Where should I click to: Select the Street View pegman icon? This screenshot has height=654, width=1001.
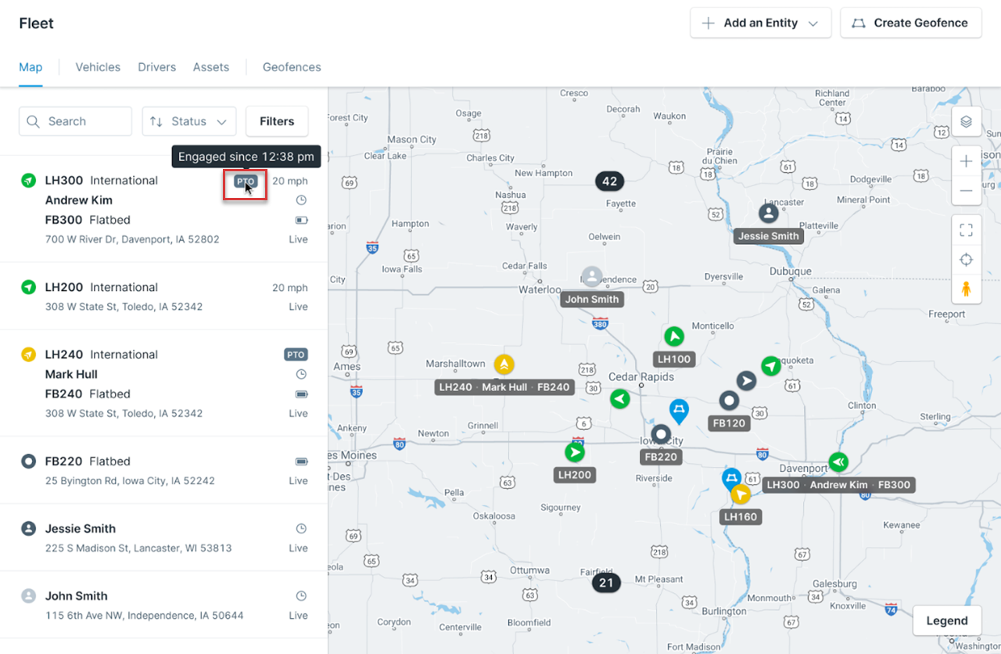click(966, 289)
